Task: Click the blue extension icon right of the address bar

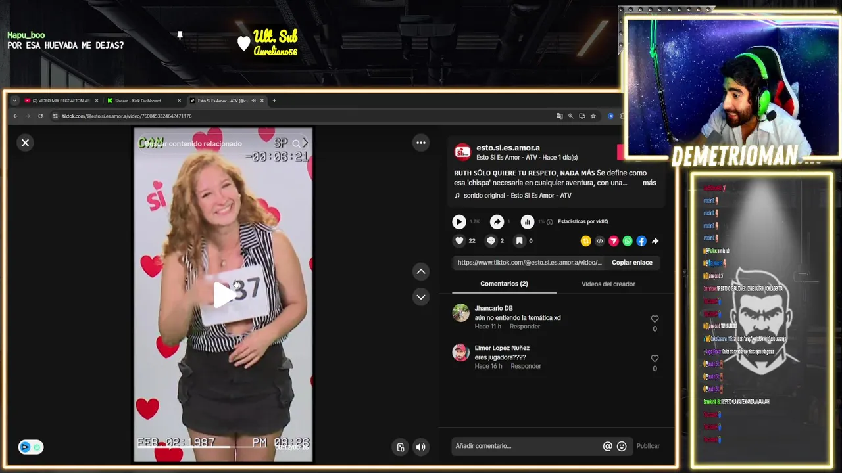Action: pos(610,116)
